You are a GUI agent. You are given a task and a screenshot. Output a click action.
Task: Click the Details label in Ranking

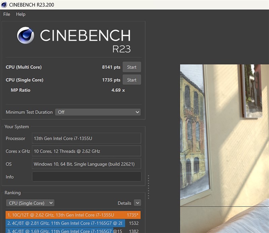[124, 203]
